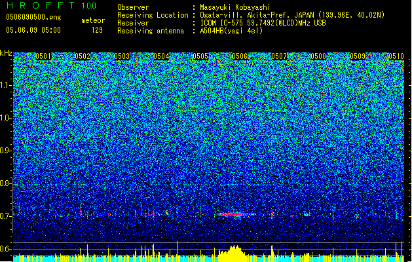This screenshot has width=412, height=262.
Task: Click the 0509 time marker
Action: coord(358,56)
